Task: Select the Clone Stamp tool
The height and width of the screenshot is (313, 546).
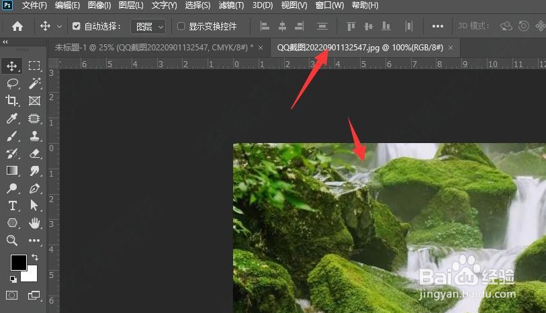Action: point(34,136)
